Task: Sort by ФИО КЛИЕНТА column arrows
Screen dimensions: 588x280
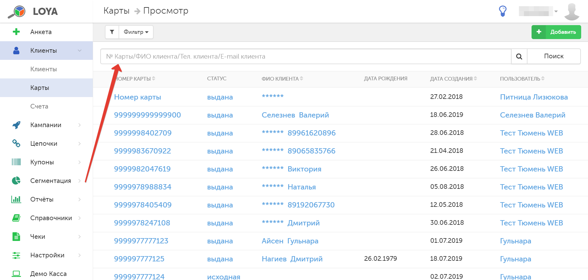Action: 302,79
